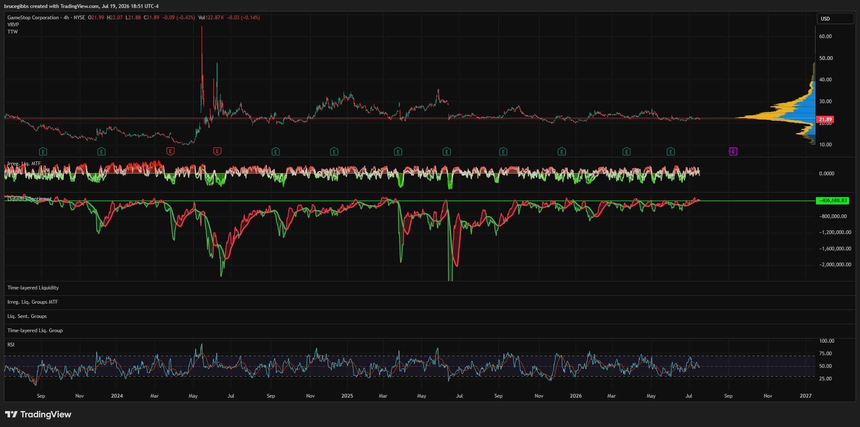Click the 2026 label on the time axis
This screenshot has width=860, height=427.
(576, 396)
